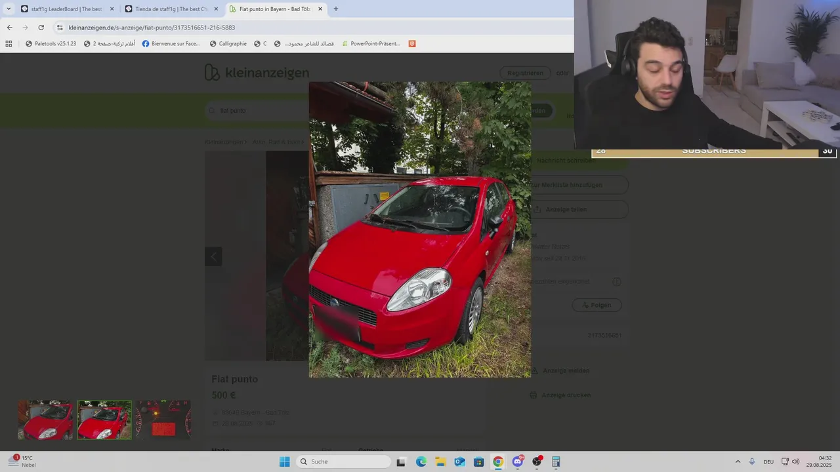Open the PowerPoint-Präsent... bookmark
Image resolution: width=840 pixels, height=472 pixels.
point(370,44)
